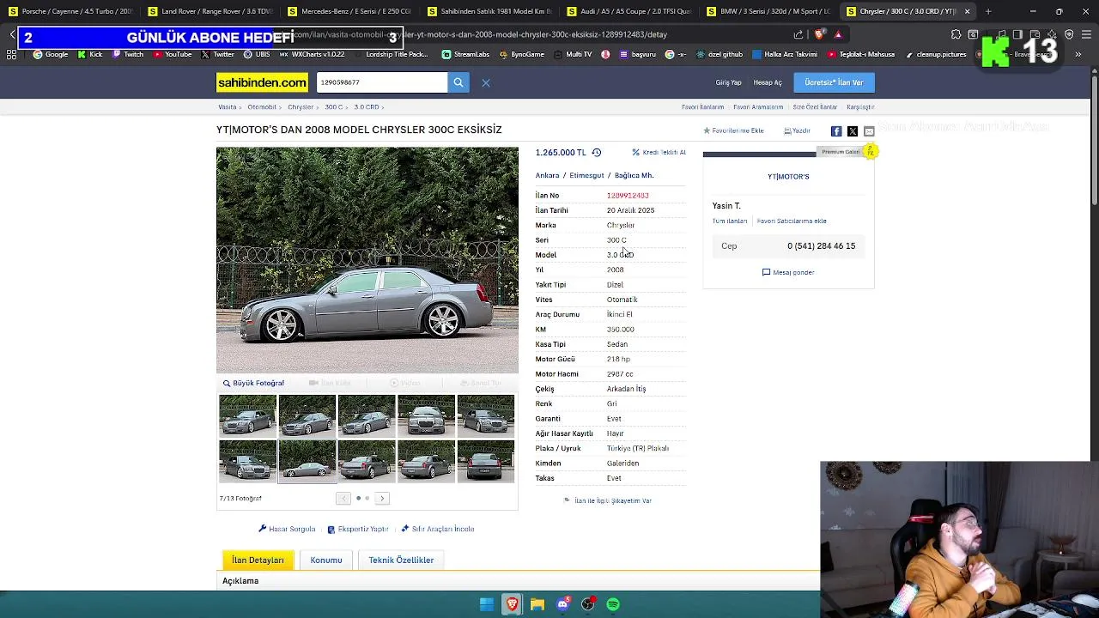Open the Windows Start button on taskbar
Image resolution: width=1099 pixels, height=618 pixels.
click(487, 604)
